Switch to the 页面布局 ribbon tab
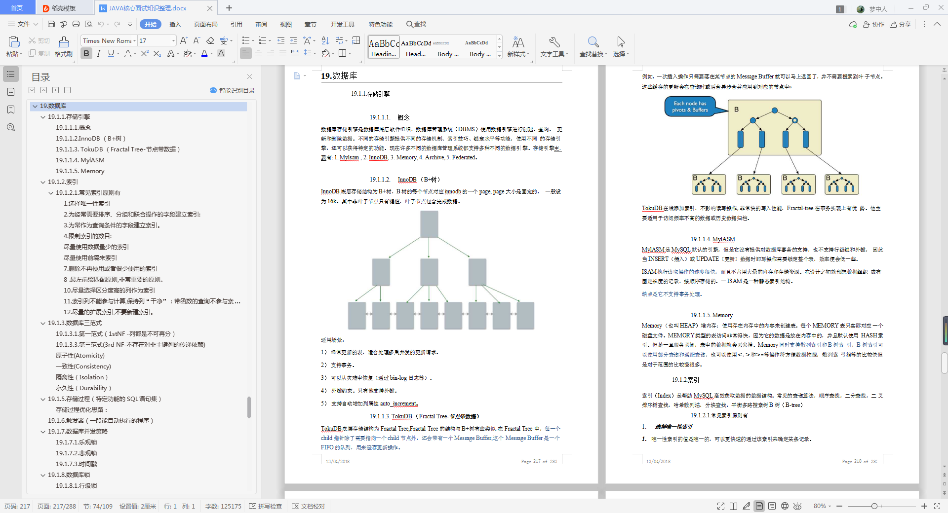Viewport: 948px width, 513px height. pyautogui.click(x=206, y=24)
